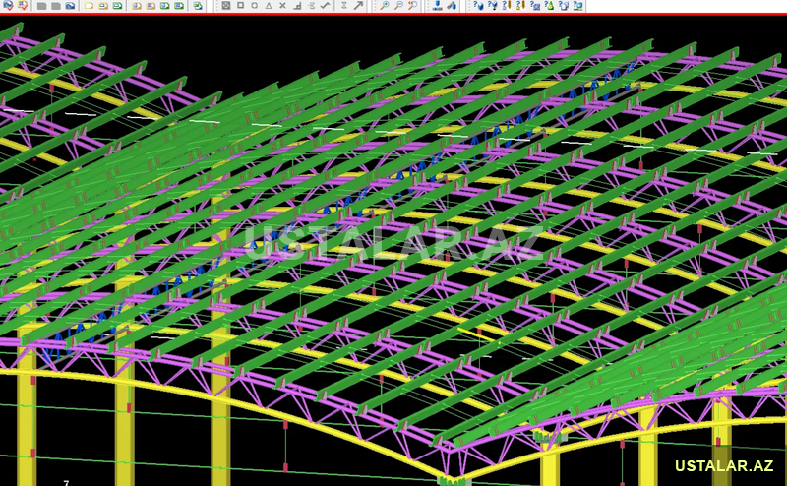Click the blue stamp-shaped toolbar icon
The image size is (787, 486).
[438, 6]
